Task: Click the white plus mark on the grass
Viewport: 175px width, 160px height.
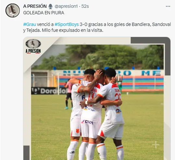Action: click(x=156, y=145)
